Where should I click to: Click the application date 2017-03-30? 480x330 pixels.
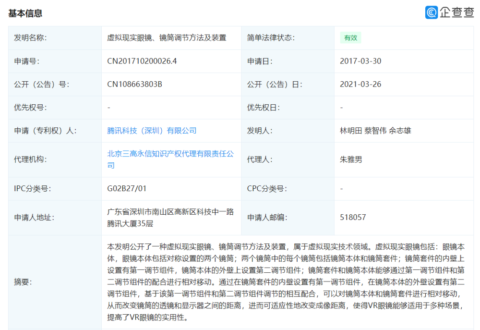pyautogui.click(x=360, y=61)
